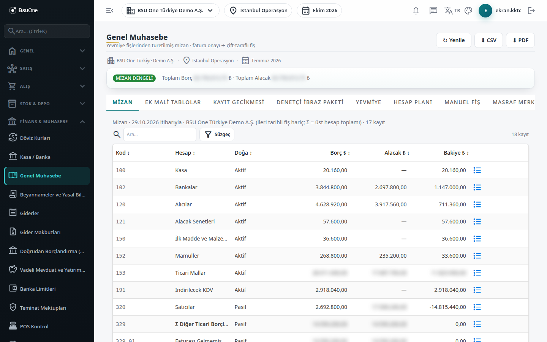
Task: Switch to the KAYIT GECİKMESİ tab
Action: (x=239, y=102)
